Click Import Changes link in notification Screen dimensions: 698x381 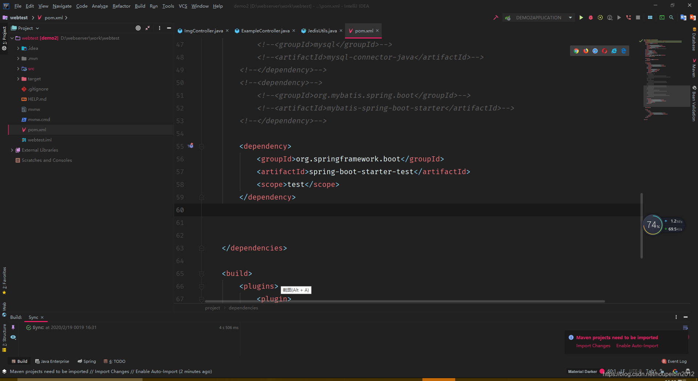click(593, 346)
